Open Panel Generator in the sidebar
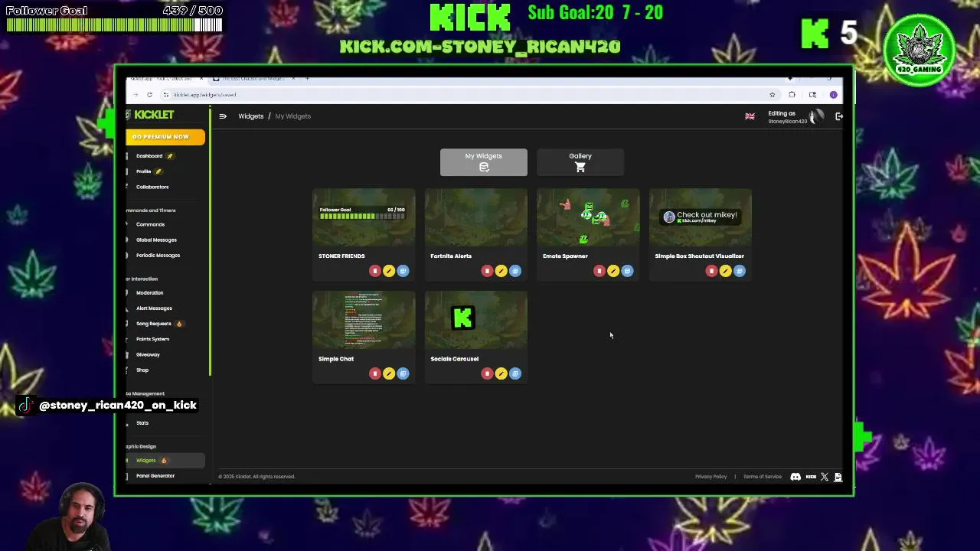 click(x=155, y=476)
